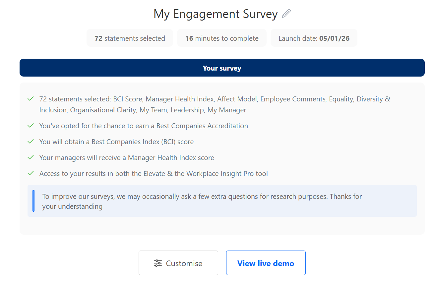Click the Manager Health Index score statement text

(127, 158)
